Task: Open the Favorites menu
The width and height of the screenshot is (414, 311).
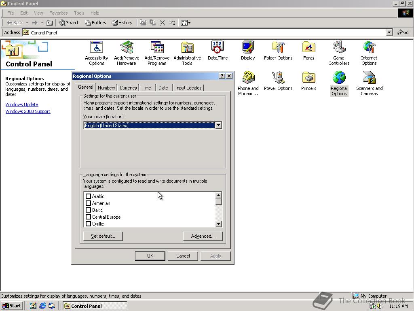Action: [58, 13]
